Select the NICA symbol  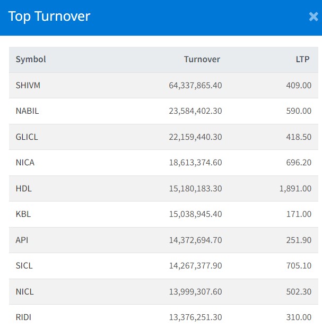tap(25, 163)
